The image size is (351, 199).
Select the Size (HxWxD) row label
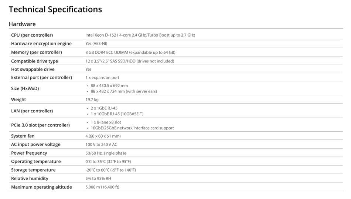25,88
